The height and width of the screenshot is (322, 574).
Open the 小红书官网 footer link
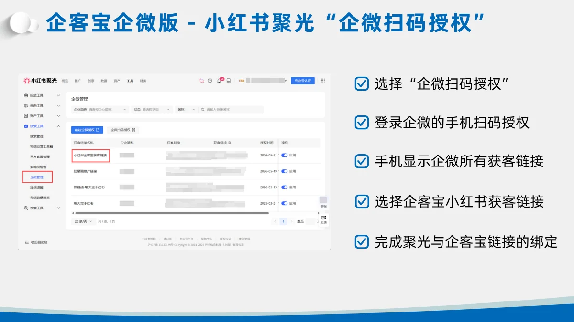tap(148, 239)
